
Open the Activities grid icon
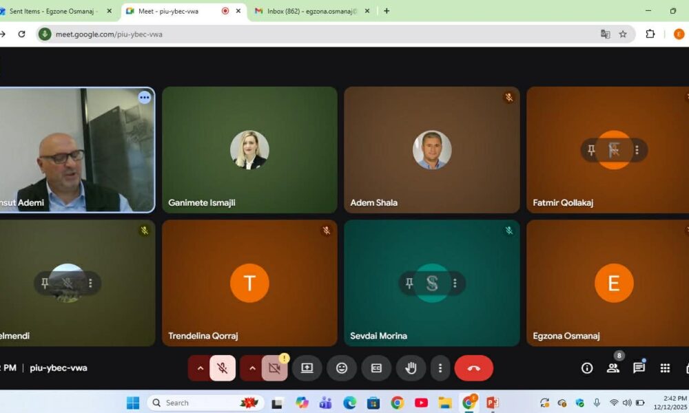665,368
